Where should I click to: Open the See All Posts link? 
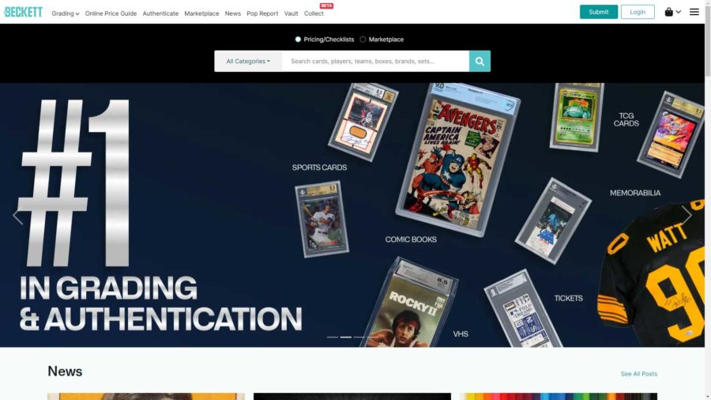(638, 374)
